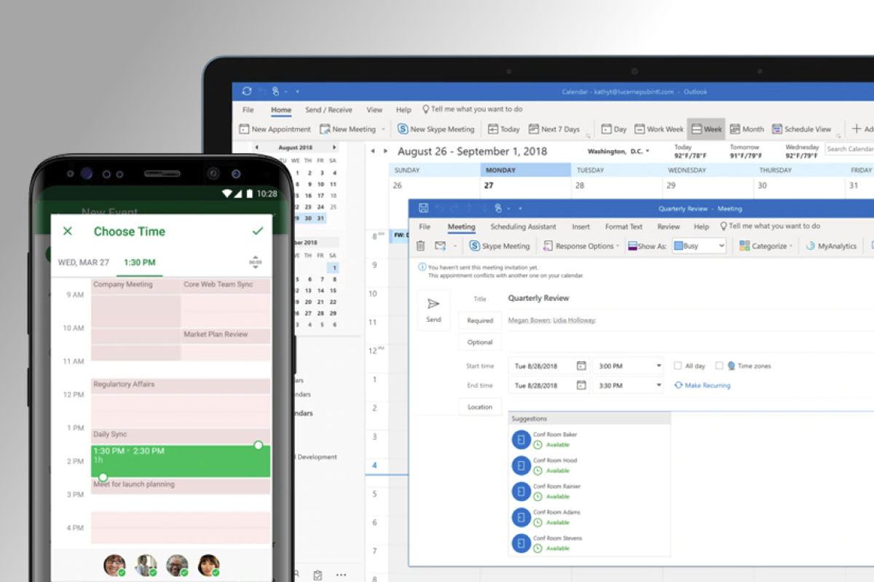Tick the Time zones checkbox

point(720,366)
